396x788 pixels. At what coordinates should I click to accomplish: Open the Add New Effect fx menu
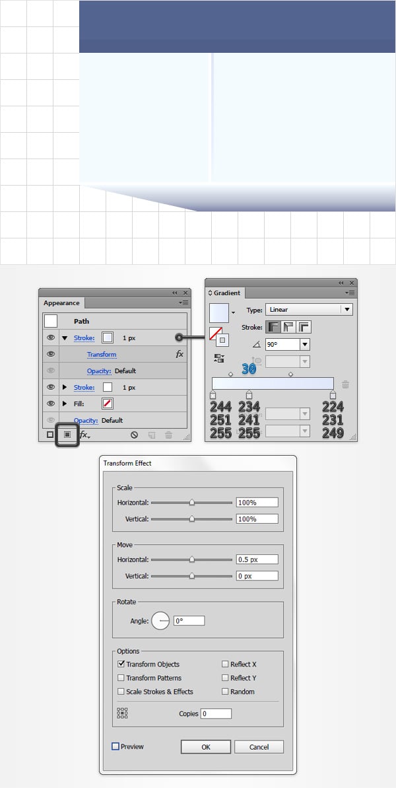click(x=85, y=435)
